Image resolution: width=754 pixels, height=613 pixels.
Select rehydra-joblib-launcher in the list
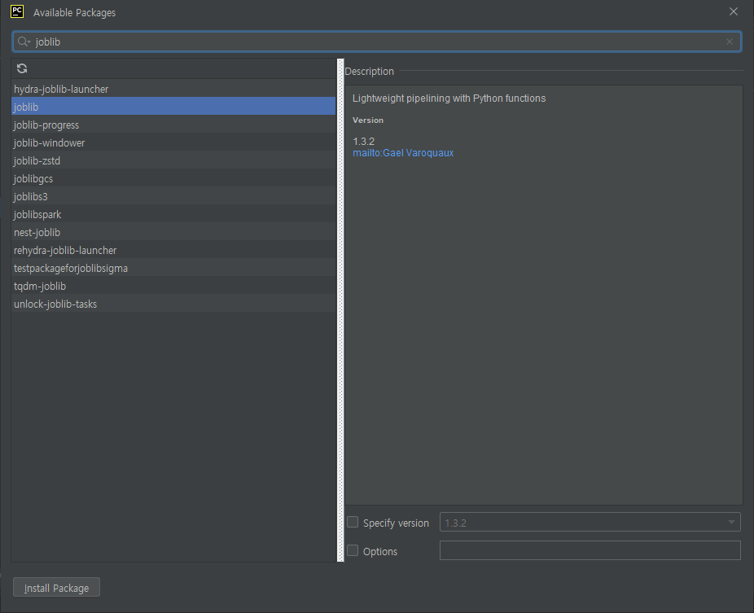pyautogui.click(x=173, y=250)
